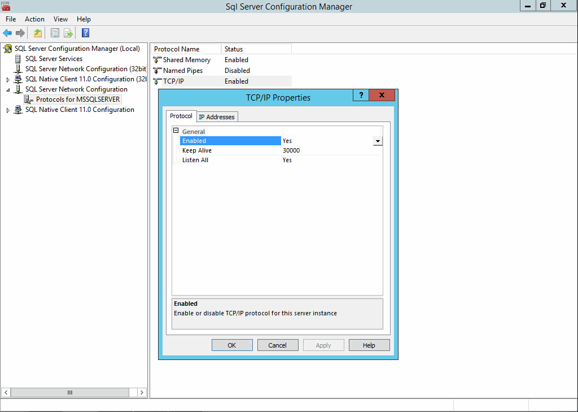Screen dimensions: 578x412
Task: Switch to the IP Addresses tab
Action: tap(217, 117)
